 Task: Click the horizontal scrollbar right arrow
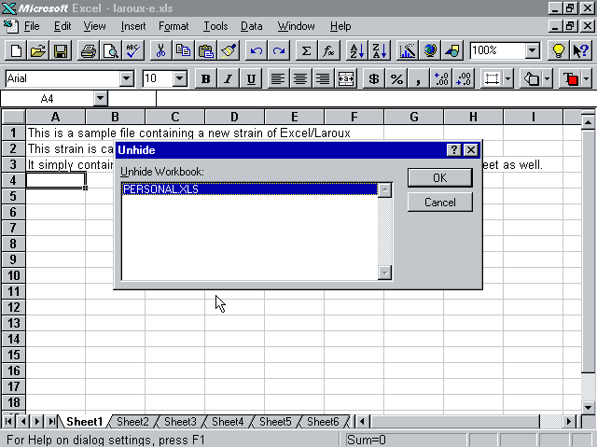click(x=569, y=422)
